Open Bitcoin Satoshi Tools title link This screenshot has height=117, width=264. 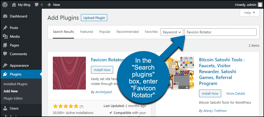coord(222,72)
